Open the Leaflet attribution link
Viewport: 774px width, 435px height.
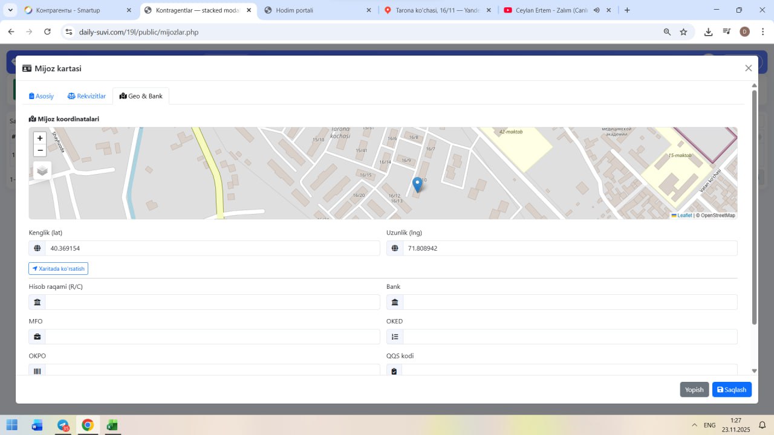(684, 216)
